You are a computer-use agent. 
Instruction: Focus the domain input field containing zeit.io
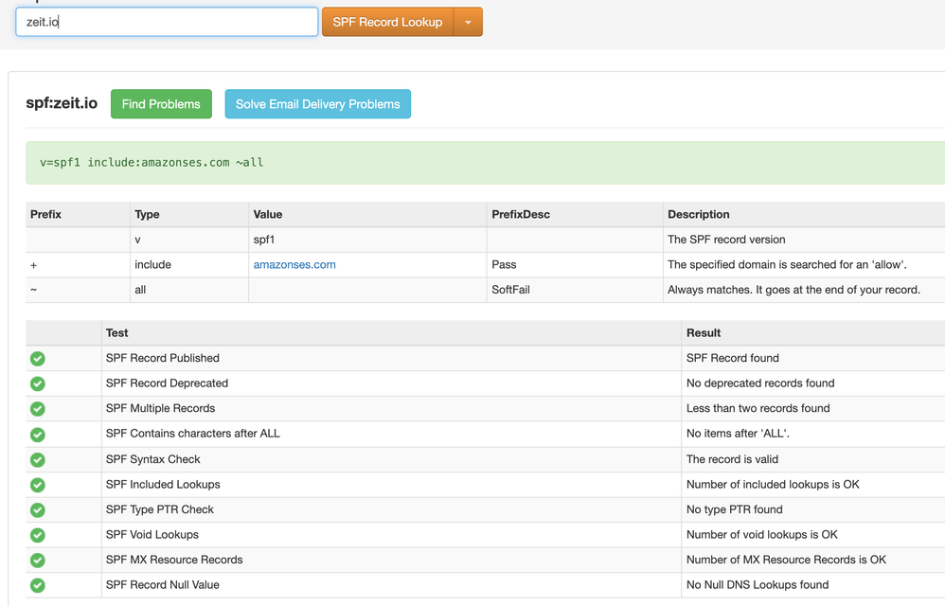tap(167, 23)
